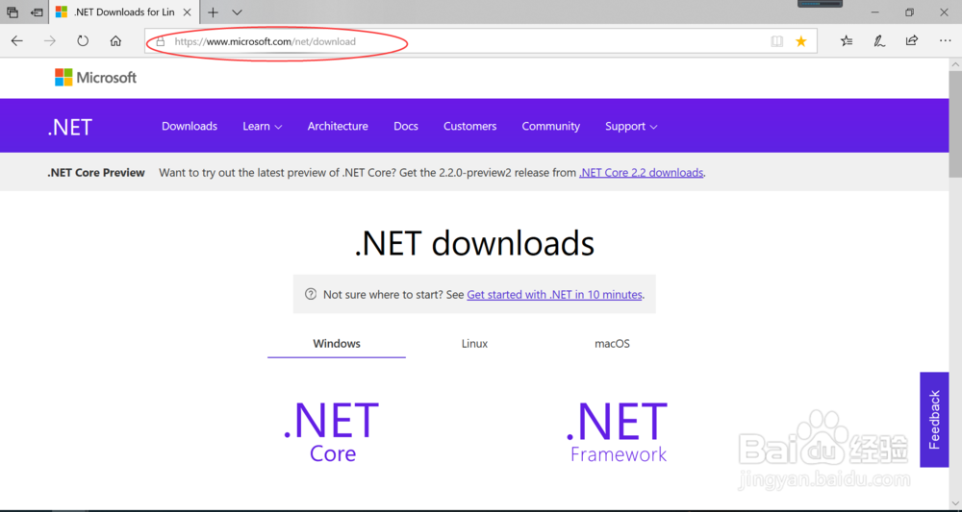Click the tabs you've set aside icon

pyautogui.click(x=13, y=12)
